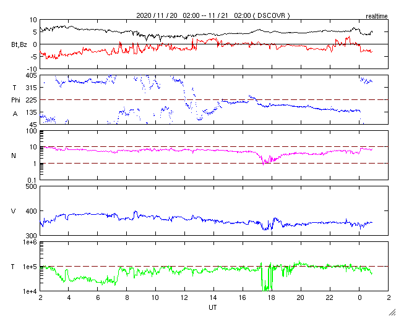Click the "18" hour label on UT axis
The height and width of the screenshot is (316, 396).
click(x=272, y=298)
